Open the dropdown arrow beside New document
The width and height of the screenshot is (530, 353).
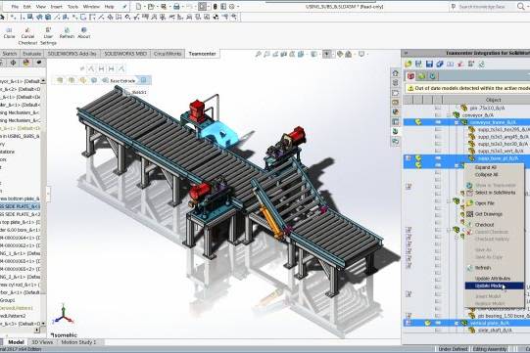[145, 7]
